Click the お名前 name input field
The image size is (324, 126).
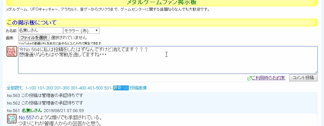click(40, 31)
